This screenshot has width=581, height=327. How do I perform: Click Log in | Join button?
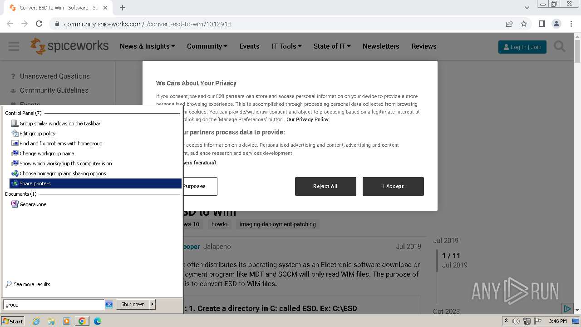pos(522,47)
